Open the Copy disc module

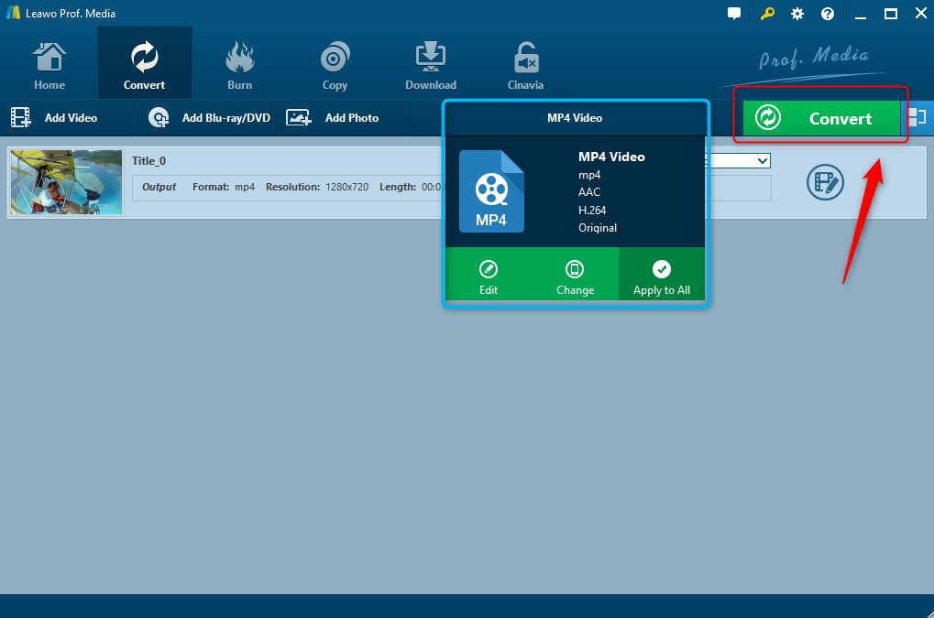coord(335,66)
